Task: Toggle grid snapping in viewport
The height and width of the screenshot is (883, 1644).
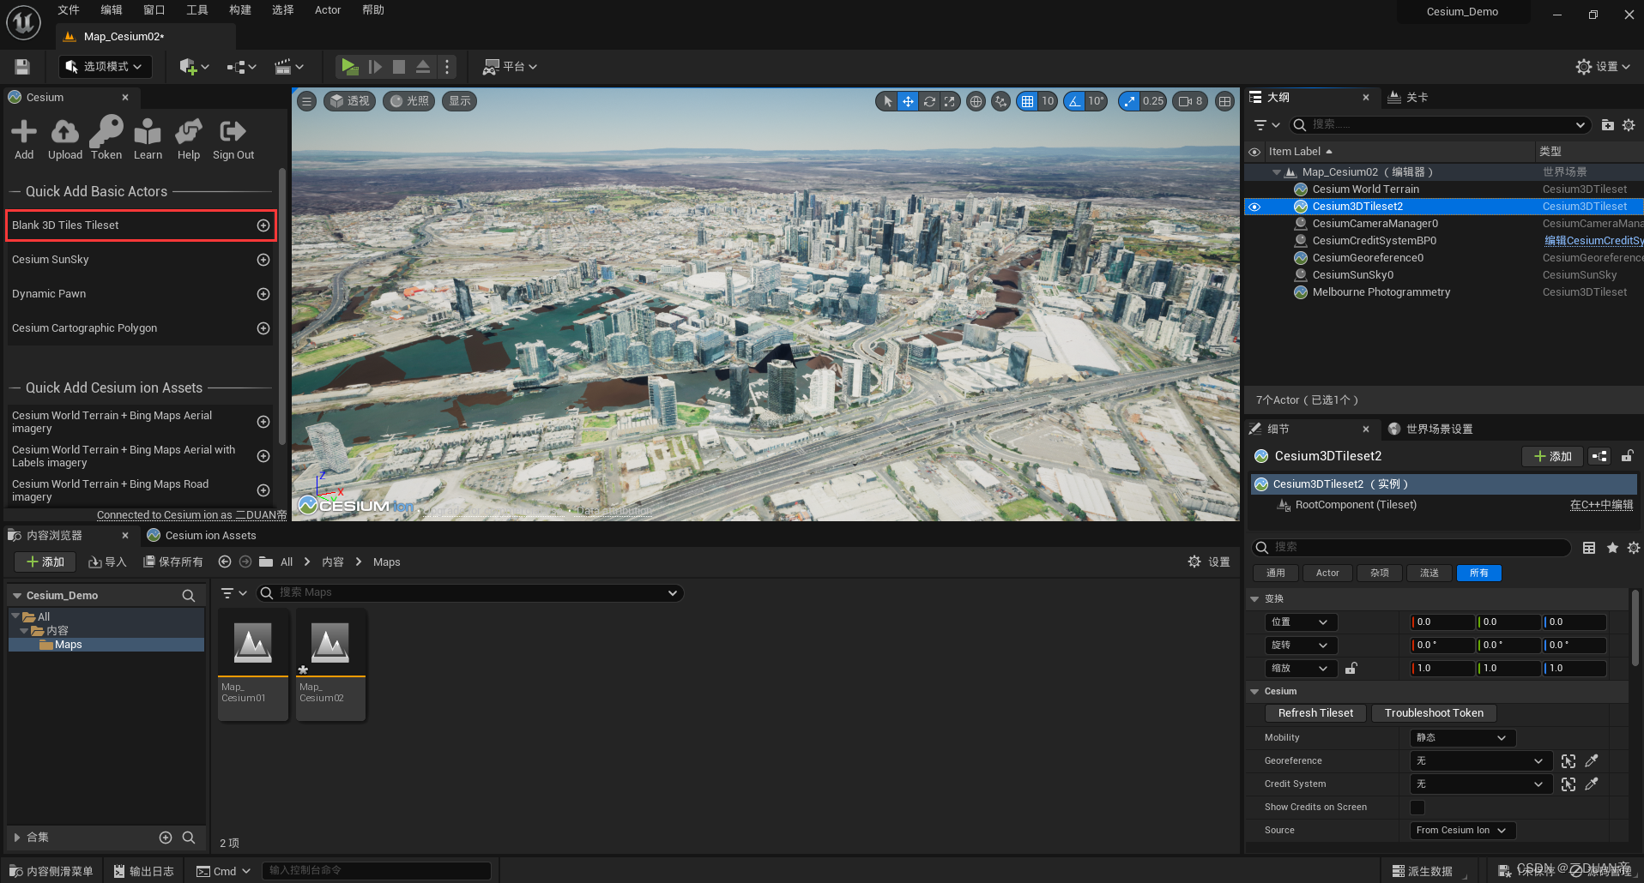Action: [1026, 101]
